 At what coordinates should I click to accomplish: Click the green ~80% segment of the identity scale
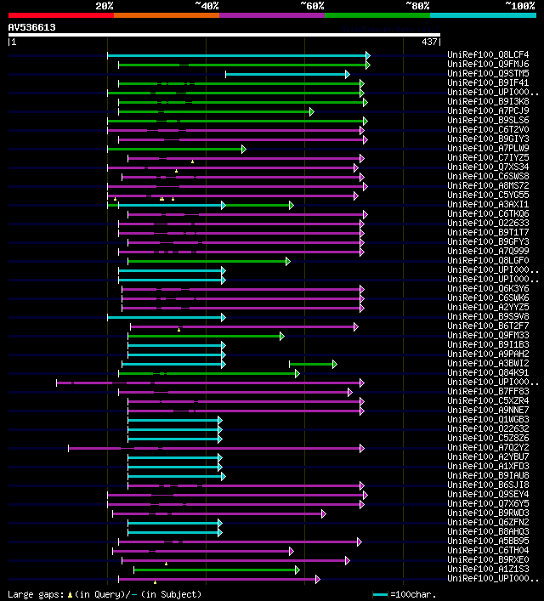click(377, 15)
